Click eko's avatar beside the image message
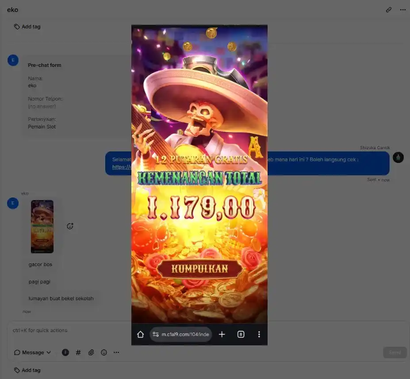The height and width of the screenshot is (379, 410). click(13, 203)
